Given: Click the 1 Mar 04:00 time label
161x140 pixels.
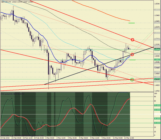Looking at the screenshot, I should tap(50, 138).
